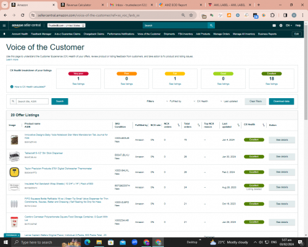Open Account Health in navigation bar
The image size is (308, 247).
(x=20, y=34)
